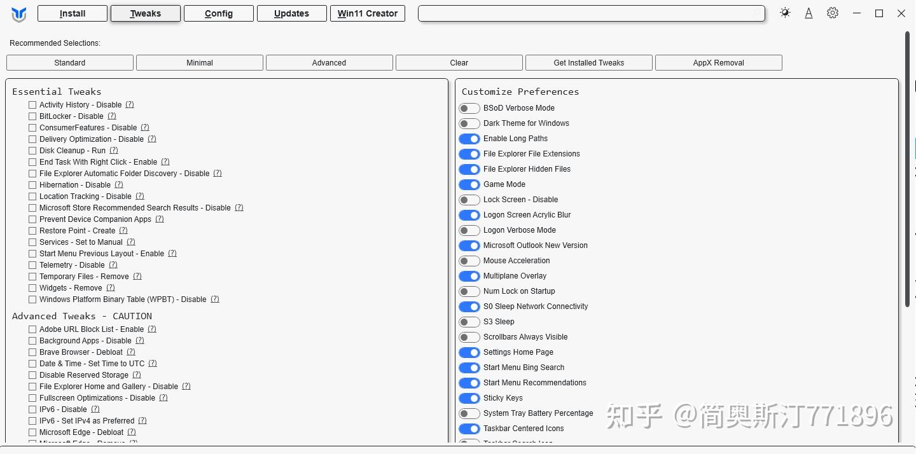Turn on Mouse Acceleration toggle
916x454 pixels.
(469, 261)
